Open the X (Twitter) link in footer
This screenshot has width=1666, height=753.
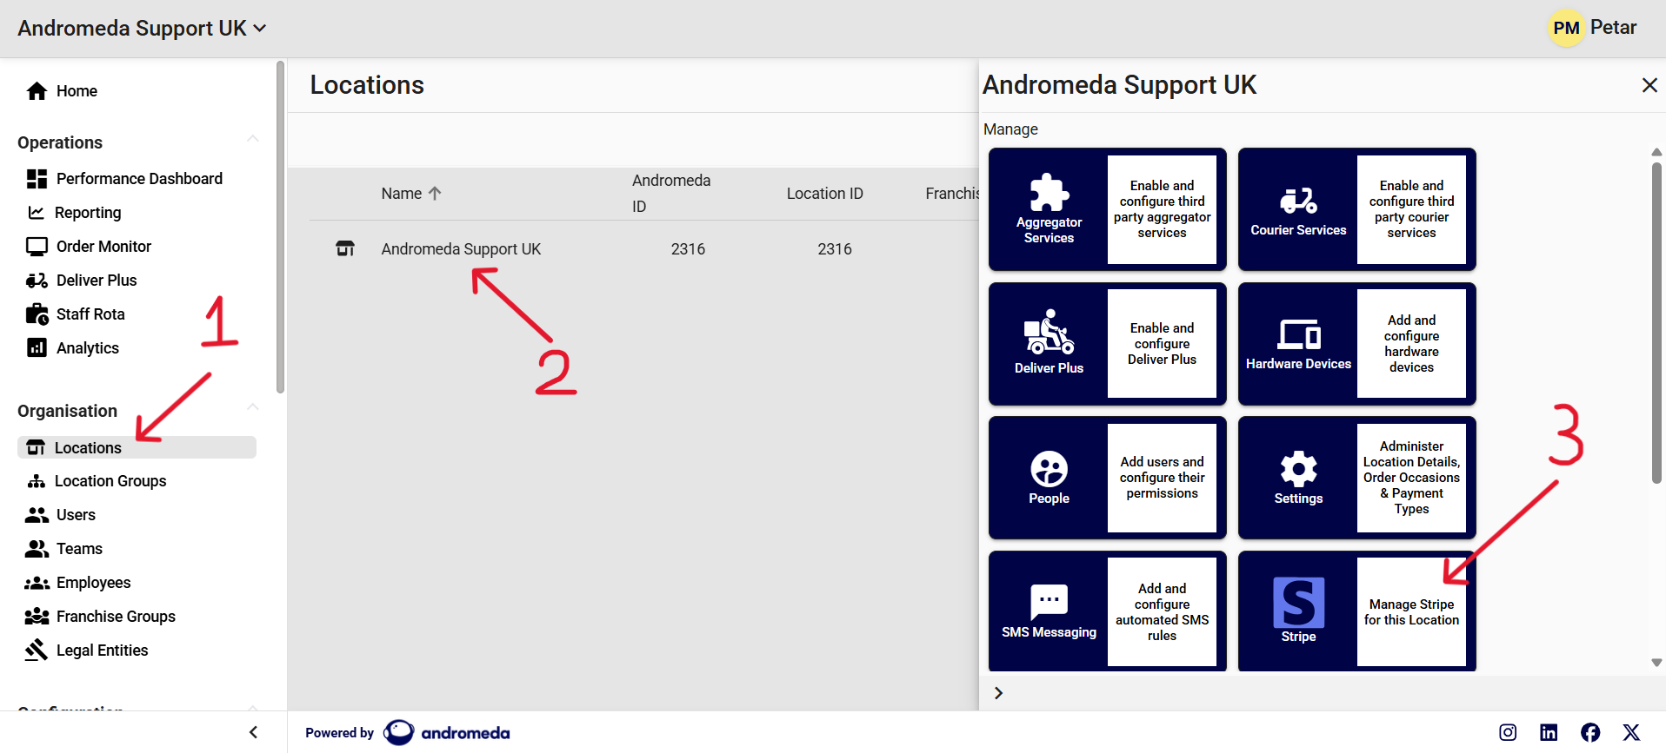[x=1631, y=732]
